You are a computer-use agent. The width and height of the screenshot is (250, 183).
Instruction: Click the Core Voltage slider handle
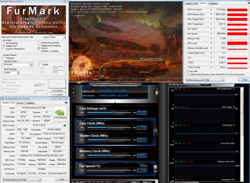(115, 112)
